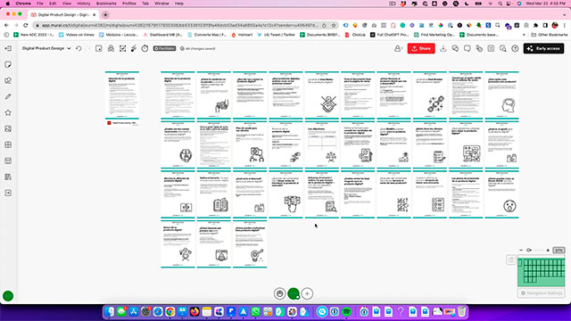Open the help question mark icon
This screenshot has height=321, width=571.
point(515,48)
